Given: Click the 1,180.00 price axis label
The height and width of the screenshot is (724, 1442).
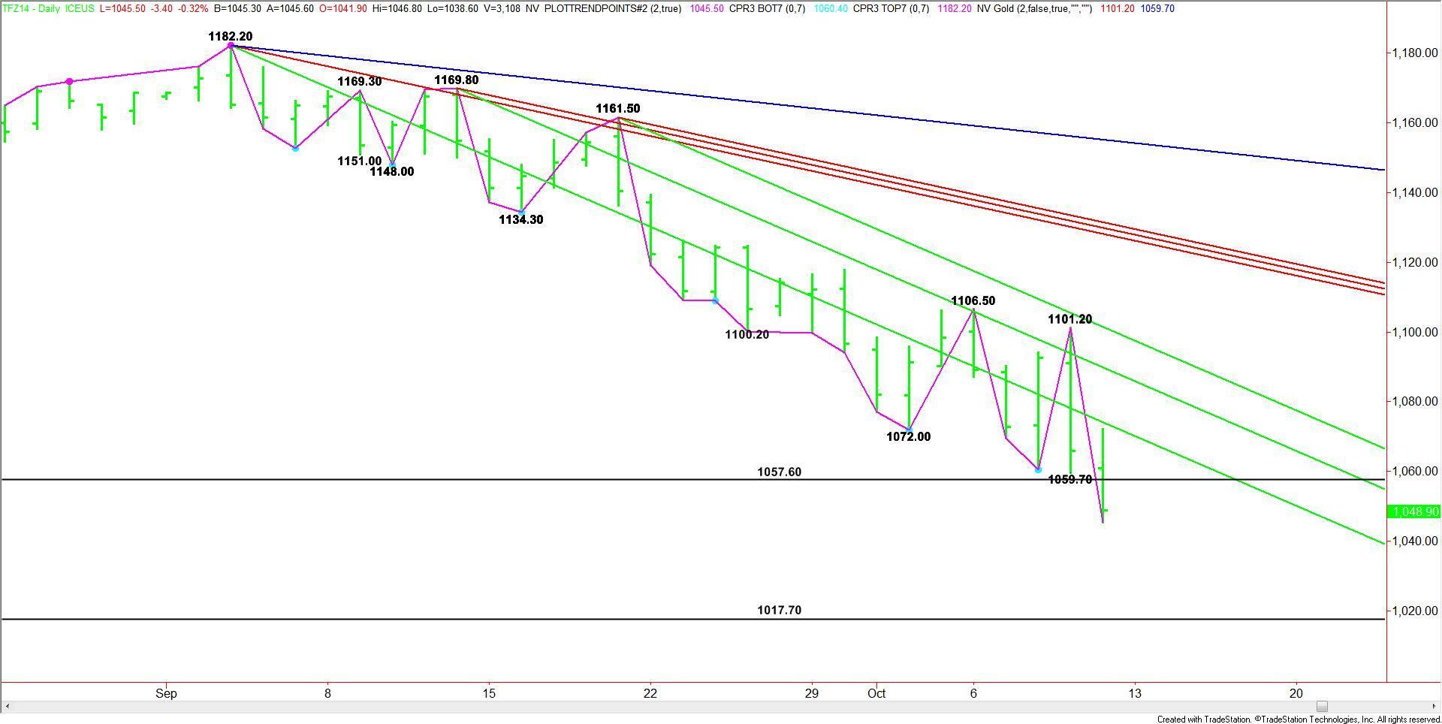Looking at the screenshot, I should (1415, 53).
